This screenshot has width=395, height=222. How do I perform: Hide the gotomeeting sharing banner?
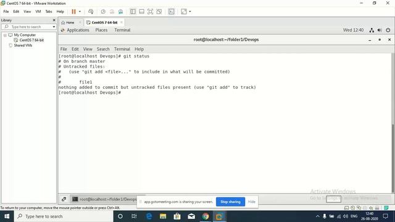tap(251, 202)
